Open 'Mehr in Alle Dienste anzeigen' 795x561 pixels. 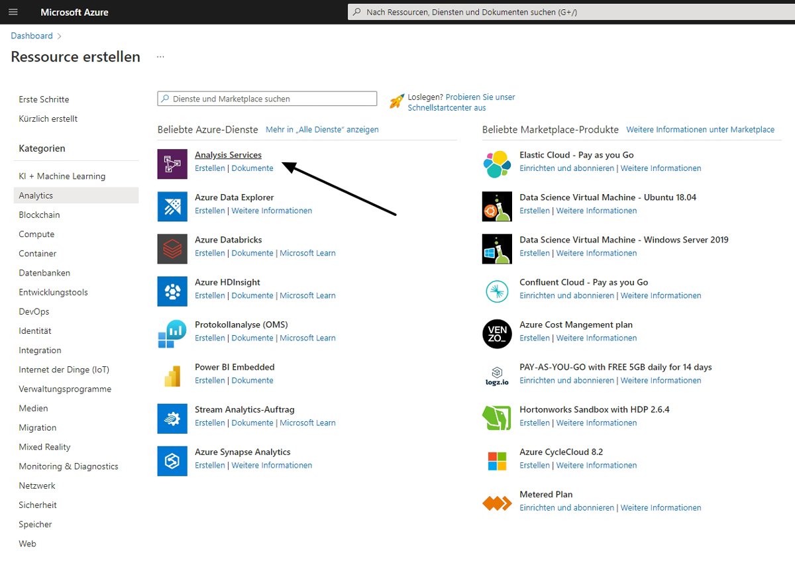click(x=322, y=129)
